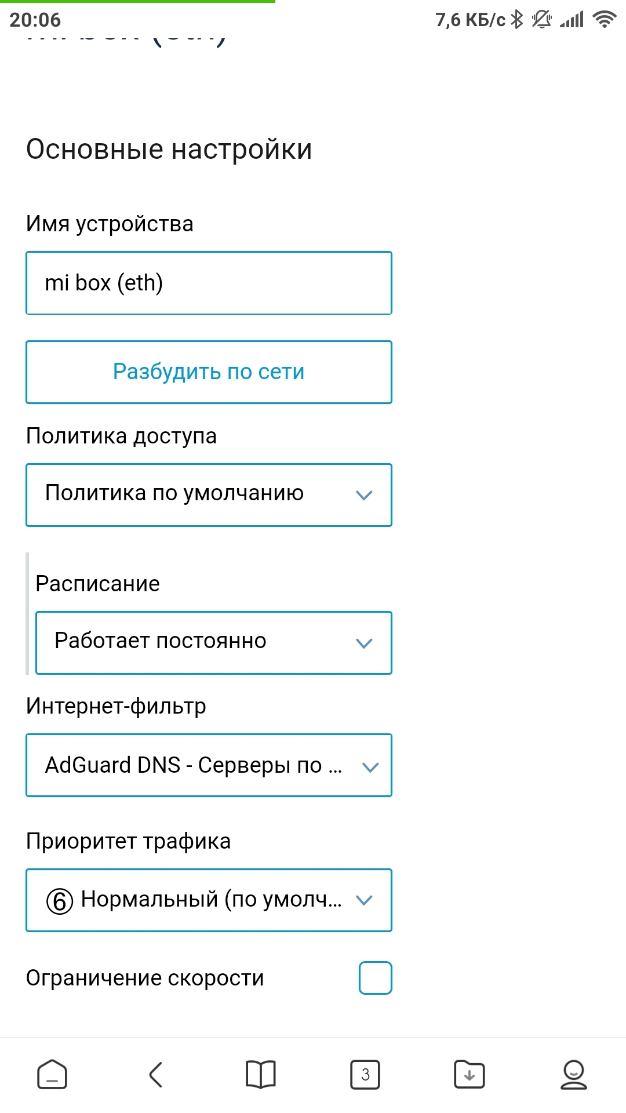Tap the muted bell status icon
The height and width of the screenshot is (1113, 626).
542,19
